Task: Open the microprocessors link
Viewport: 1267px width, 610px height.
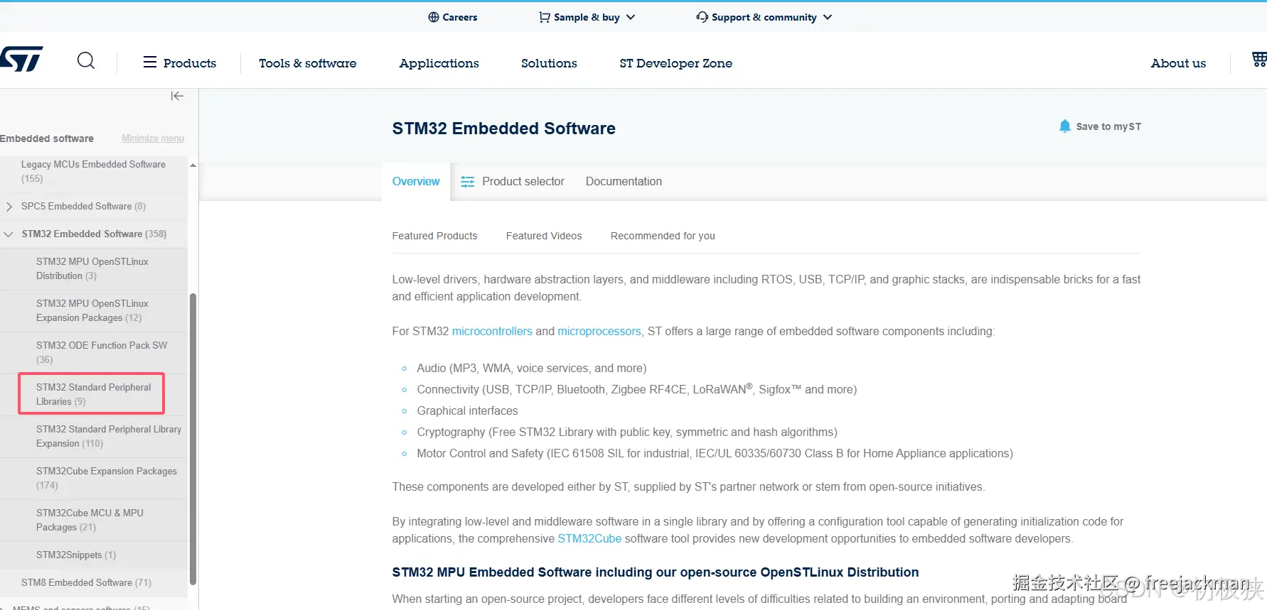Action: 599,332
